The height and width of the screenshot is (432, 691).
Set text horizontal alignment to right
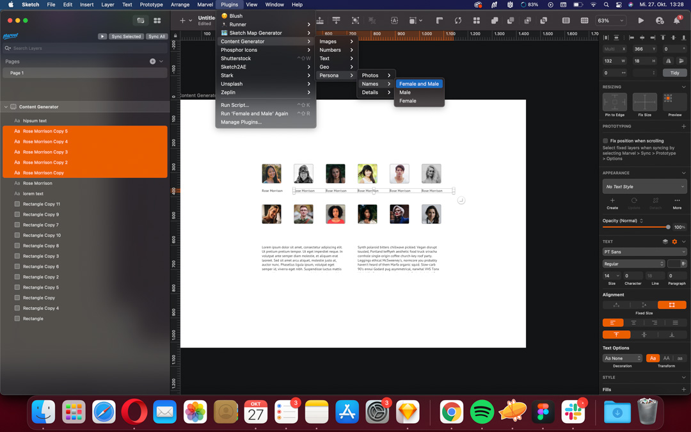coord(655,323)
